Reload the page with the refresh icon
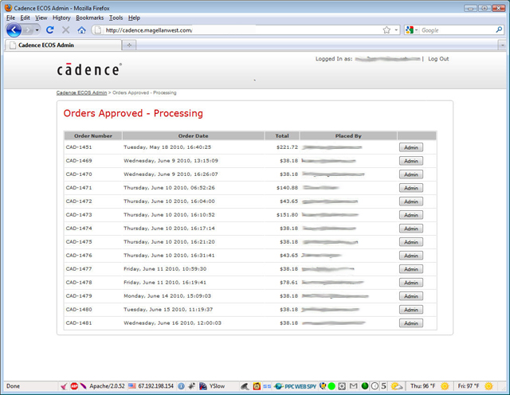This screenshot has height=395, width=510. (49, 30)
